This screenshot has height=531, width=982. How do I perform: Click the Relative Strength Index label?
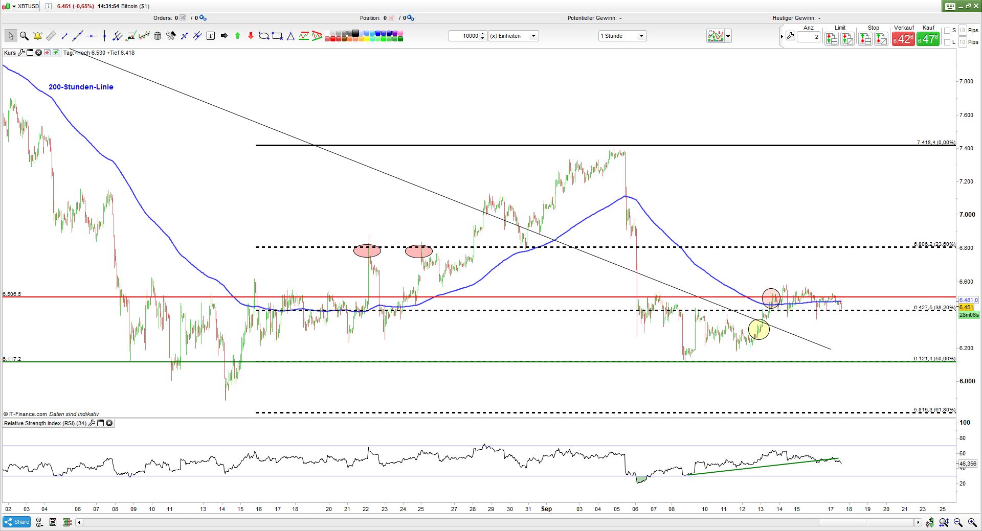[x=45, y=423]
